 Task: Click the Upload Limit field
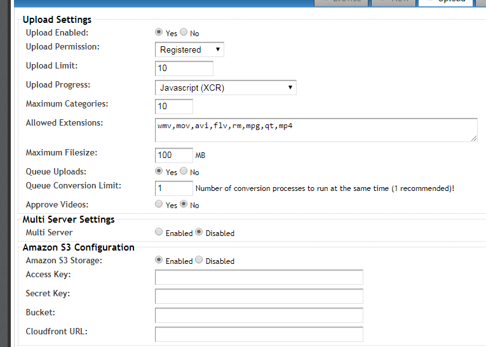click(x=184, y=68)
